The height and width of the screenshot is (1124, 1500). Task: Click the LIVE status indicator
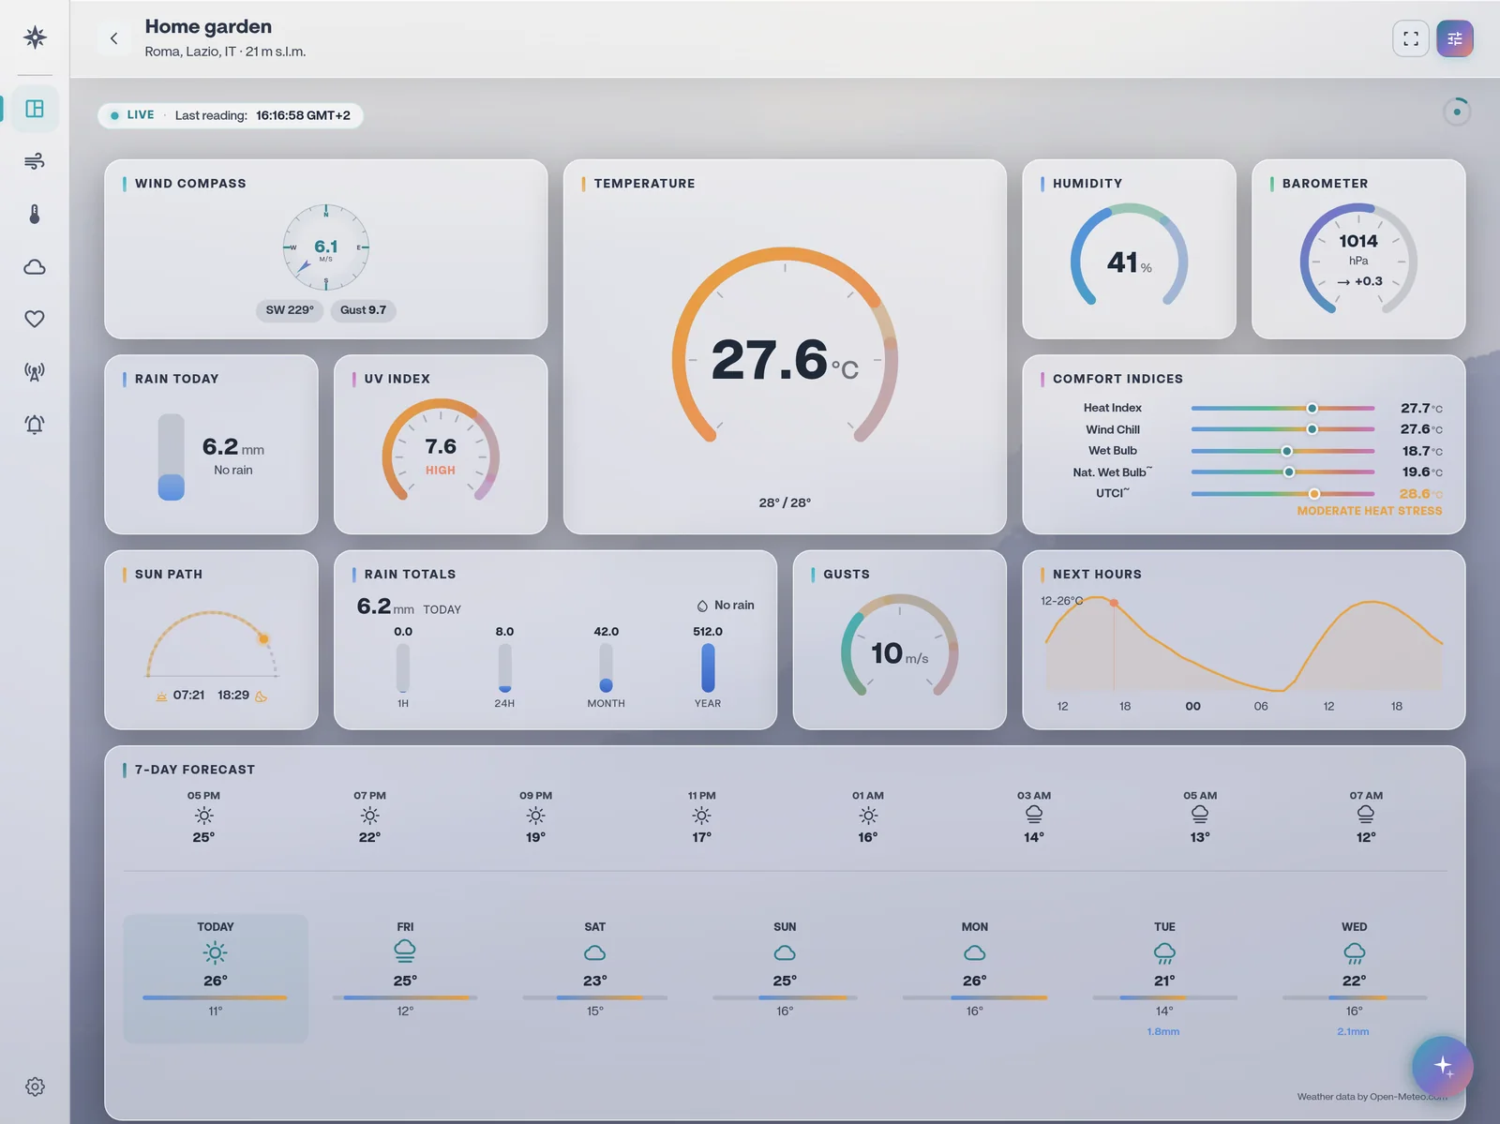point(132,115)
